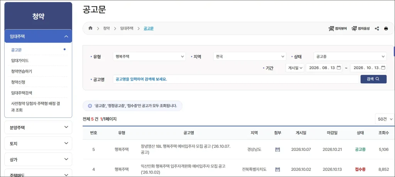The height and width of the screenshot is (177, 395).
Task: Print the page with the printer icon
Action: 386,28
